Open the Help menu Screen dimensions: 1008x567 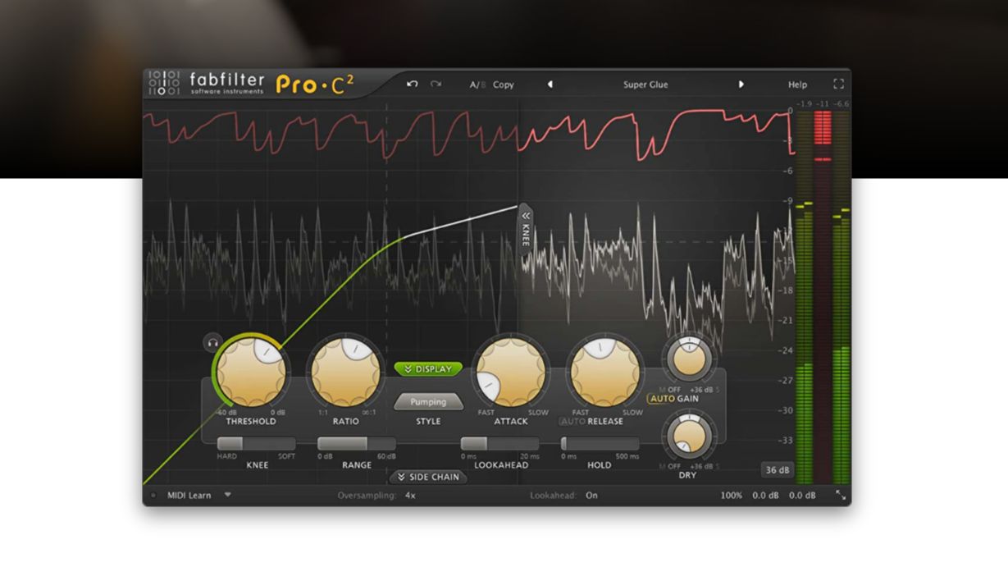[x=797, y=85]
